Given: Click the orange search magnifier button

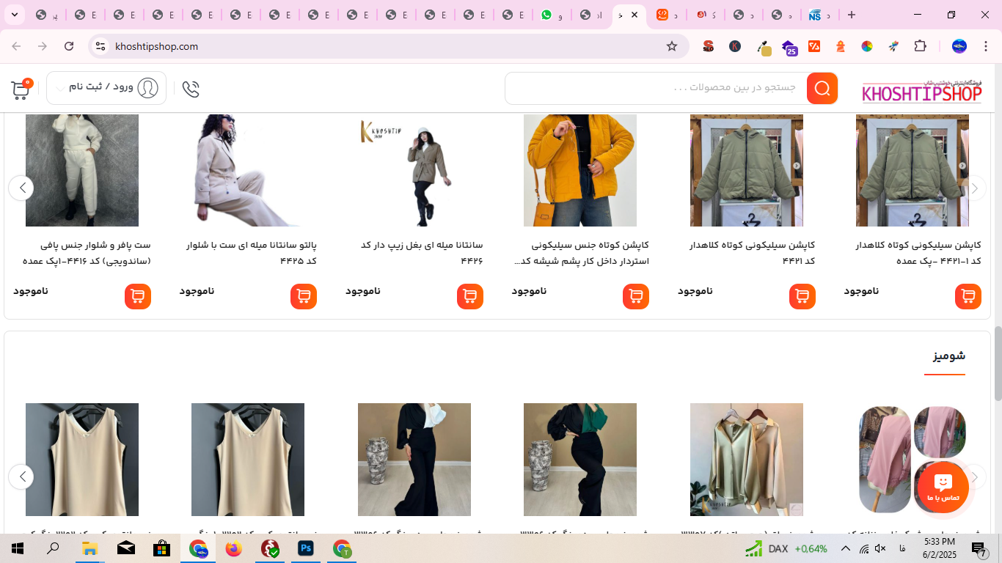Looking at the screenshot, I should coord(822,89).
